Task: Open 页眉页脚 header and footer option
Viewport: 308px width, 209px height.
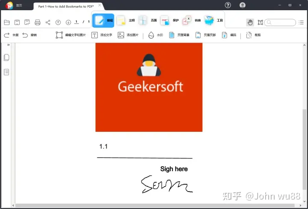Action: [205, 35]
